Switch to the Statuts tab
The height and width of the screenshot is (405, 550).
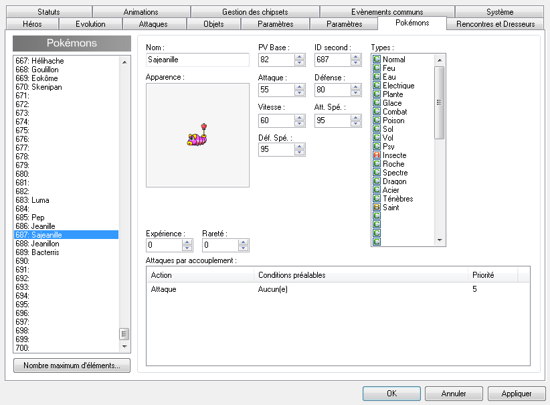pyautogui.click(x=49, y=11)
